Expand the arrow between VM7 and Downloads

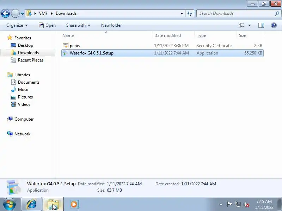pos(51,13)
